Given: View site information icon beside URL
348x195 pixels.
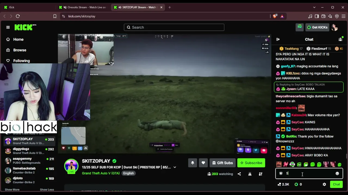Looking at the screenshot, I should 63,16.
